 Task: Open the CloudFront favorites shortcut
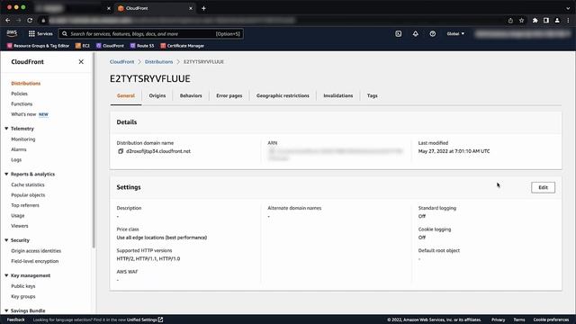pyautogui.click(x=110, y=46)
